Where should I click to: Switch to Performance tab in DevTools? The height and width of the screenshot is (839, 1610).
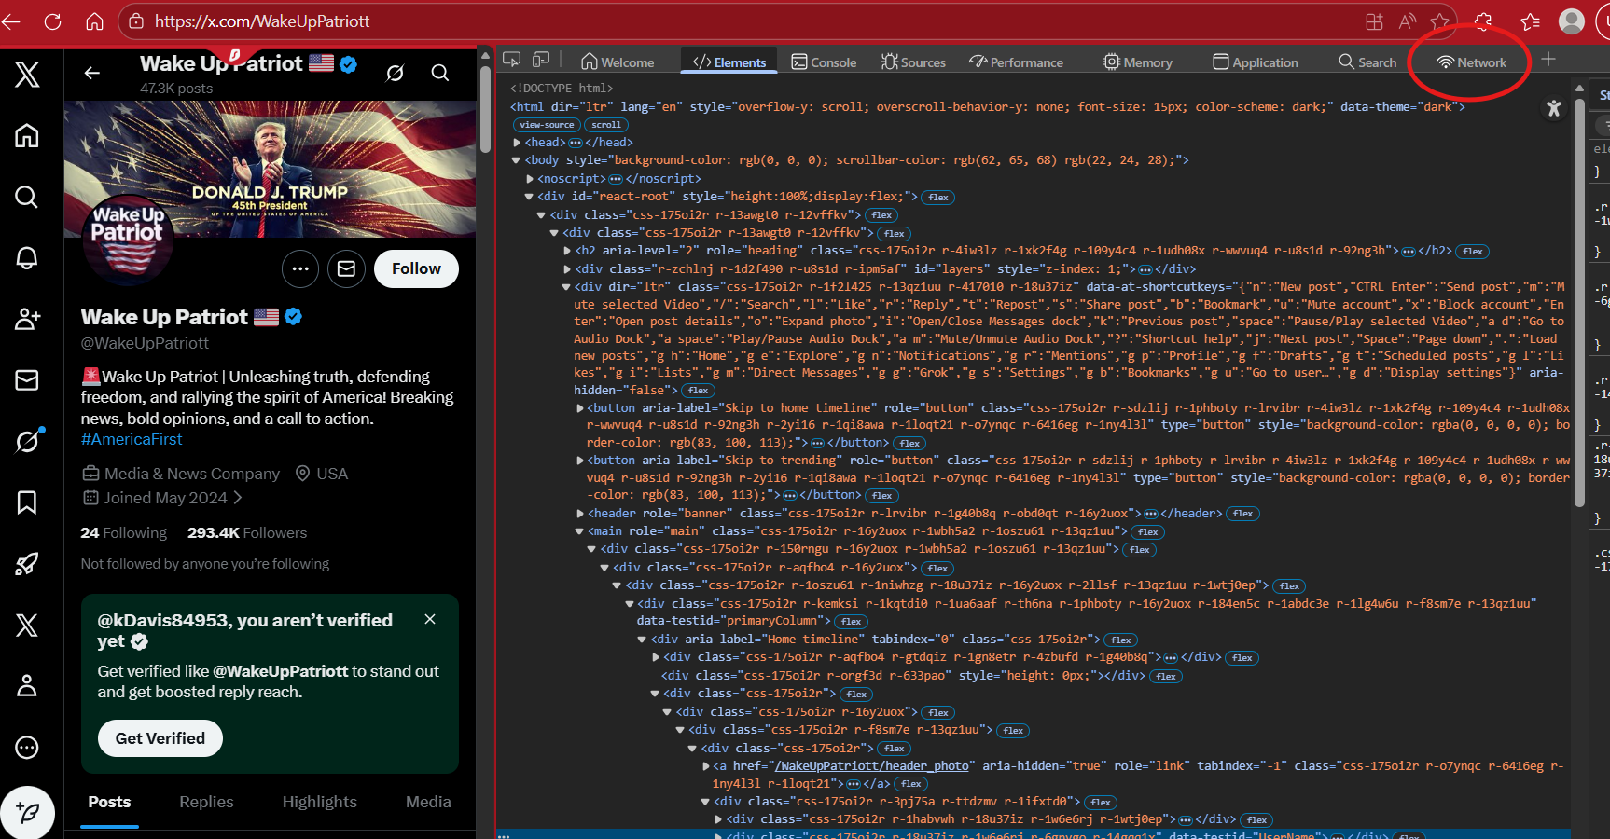pos(1016,62)
